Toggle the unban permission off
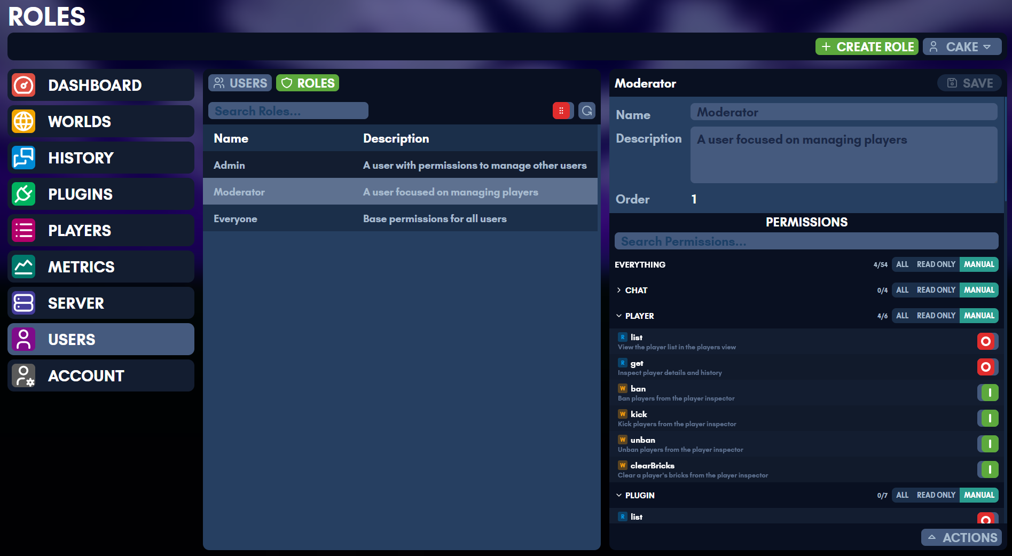This screenshot has height=556, width=1012. [x=987, y=444]
